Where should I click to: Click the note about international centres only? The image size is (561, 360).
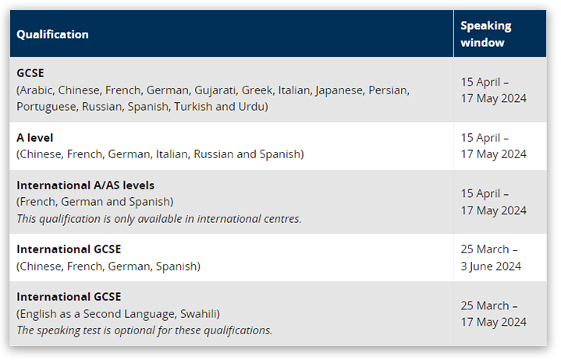pos(159,218)
